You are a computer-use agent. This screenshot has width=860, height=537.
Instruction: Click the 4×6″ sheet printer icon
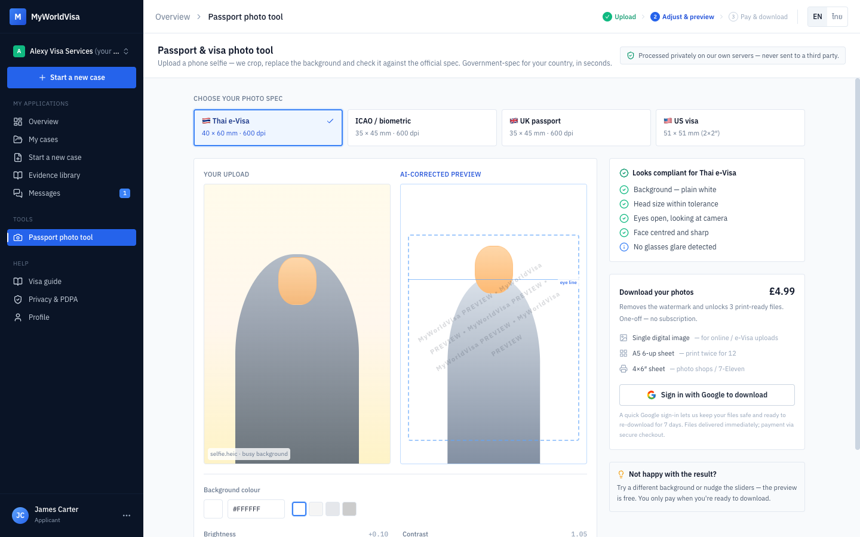[x=623, y=369]
